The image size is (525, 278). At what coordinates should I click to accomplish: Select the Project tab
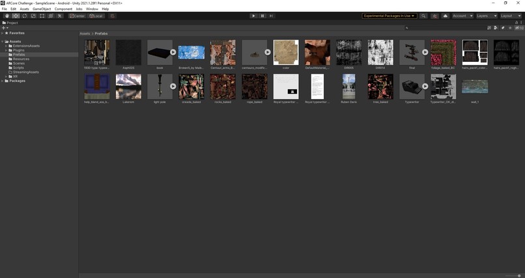coord(10,23)
